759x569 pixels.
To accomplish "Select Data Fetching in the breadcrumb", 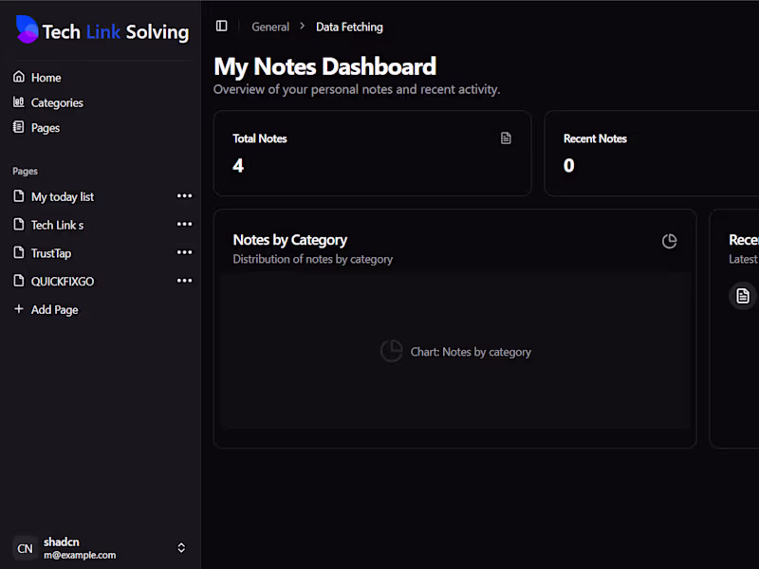I will tap(349, 27).
